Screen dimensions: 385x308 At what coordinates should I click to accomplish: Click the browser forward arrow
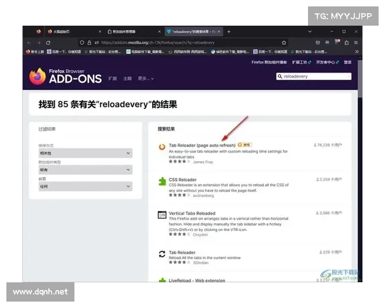coord(38,43)
